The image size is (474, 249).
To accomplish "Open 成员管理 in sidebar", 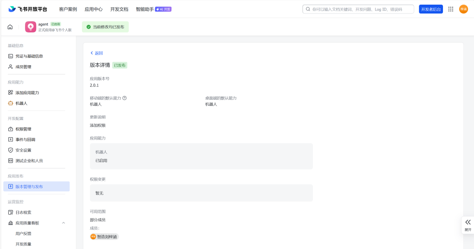I will click(x=23, y=67).
